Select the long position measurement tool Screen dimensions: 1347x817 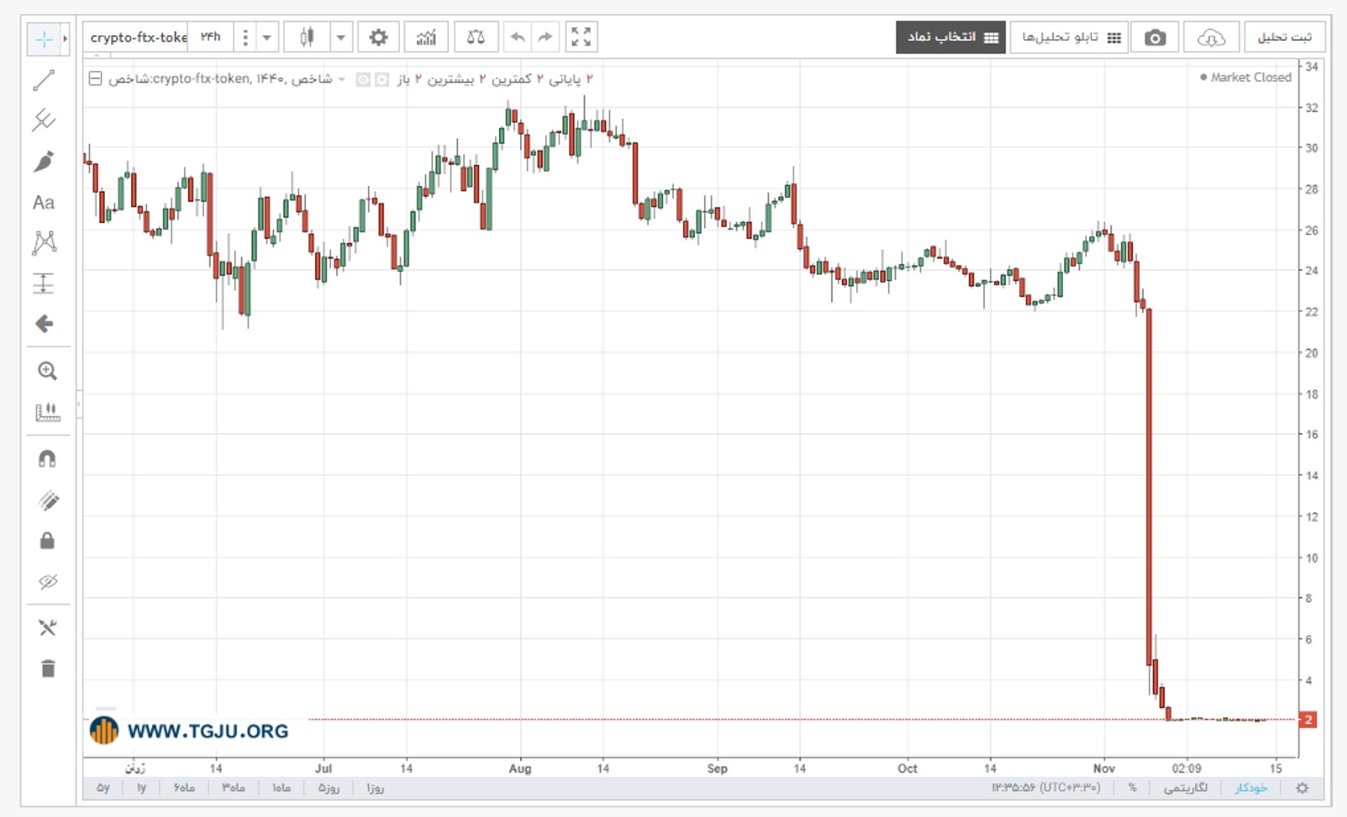(44, 283)
